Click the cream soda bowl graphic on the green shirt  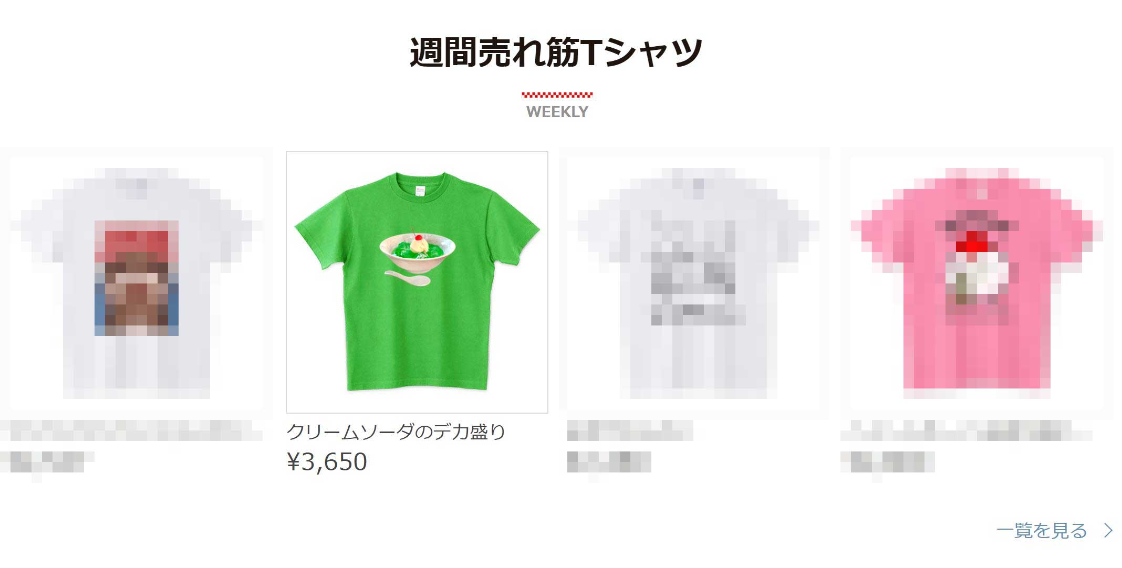[x=418, y=251]
